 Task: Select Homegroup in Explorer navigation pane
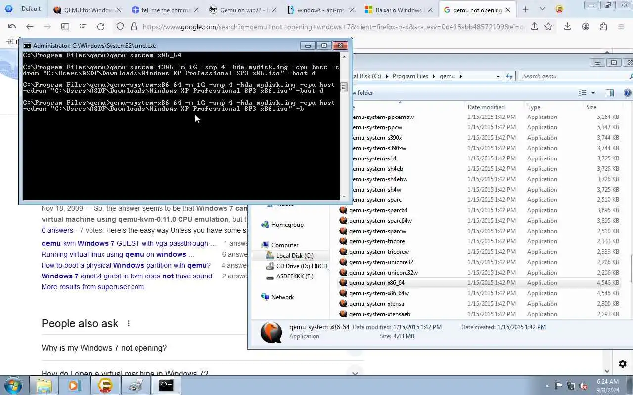point(282,225)
